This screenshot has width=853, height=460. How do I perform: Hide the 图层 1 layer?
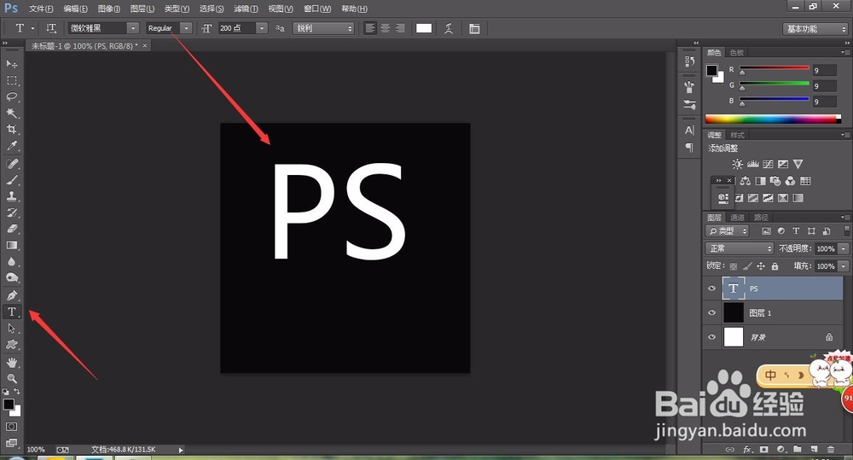coord(711,312)
